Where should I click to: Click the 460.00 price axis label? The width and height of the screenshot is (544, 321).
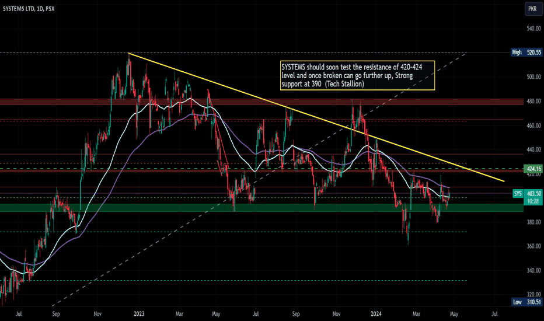pos(533,125)
